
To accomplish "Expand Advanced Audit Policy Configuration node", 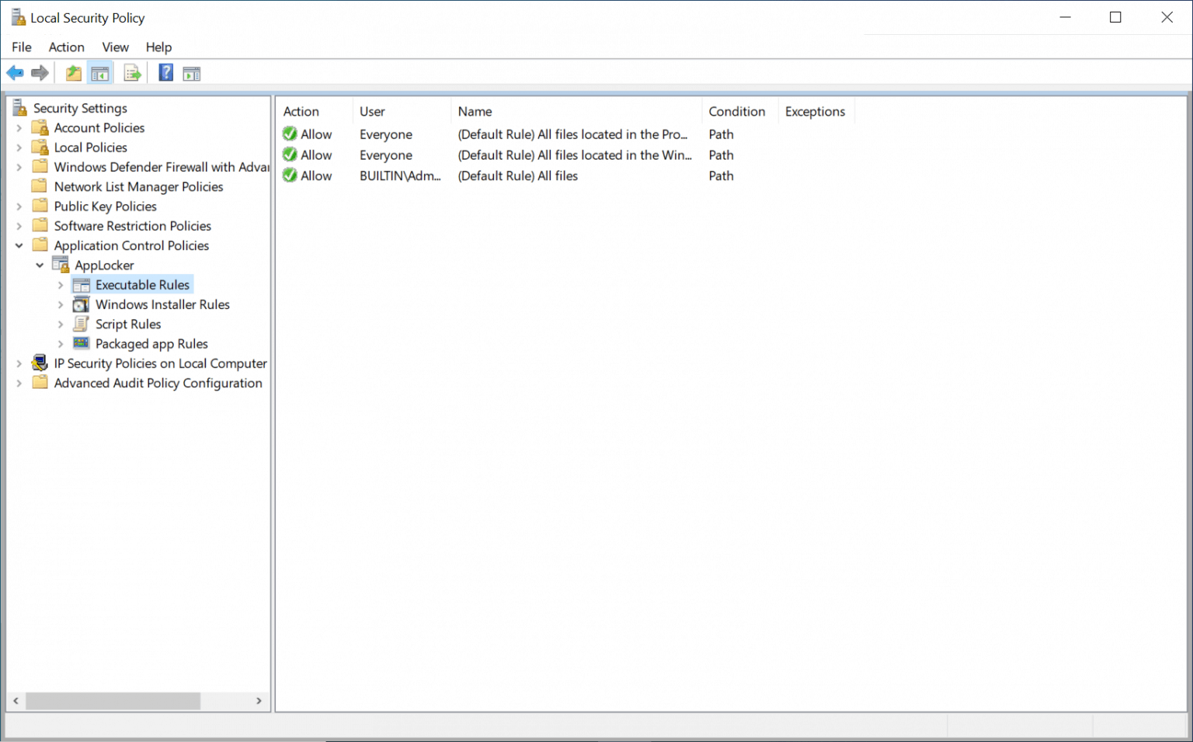I will (19, 383).
